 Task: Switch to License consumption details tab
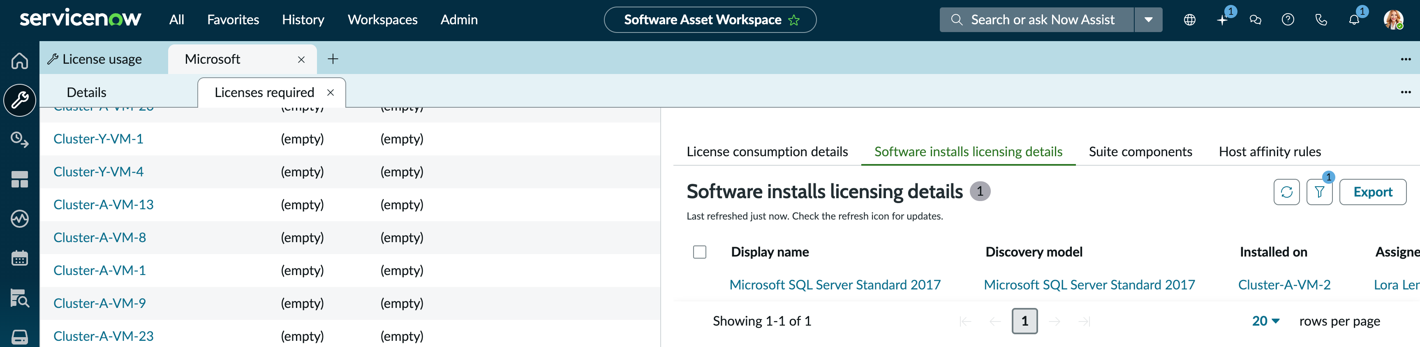pyautogui.click(x=767, y=152)
